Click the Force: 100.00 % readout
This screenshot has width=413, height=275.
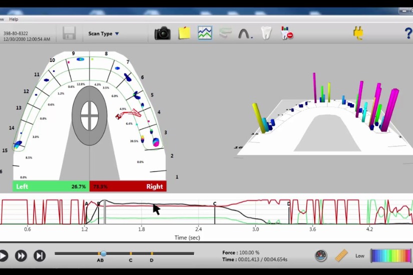pyautogui.click(x=241, y=252)
